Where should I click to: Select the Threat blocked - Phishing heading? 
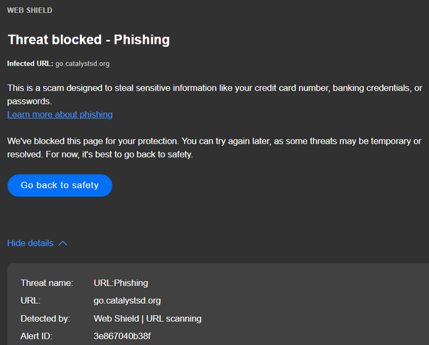[x=88, y=40]
